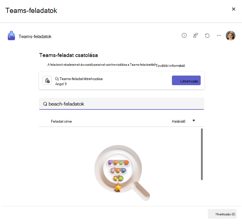Close the Teams-feladatok dialog
This screenshot has width=242, height=224.
234,9
